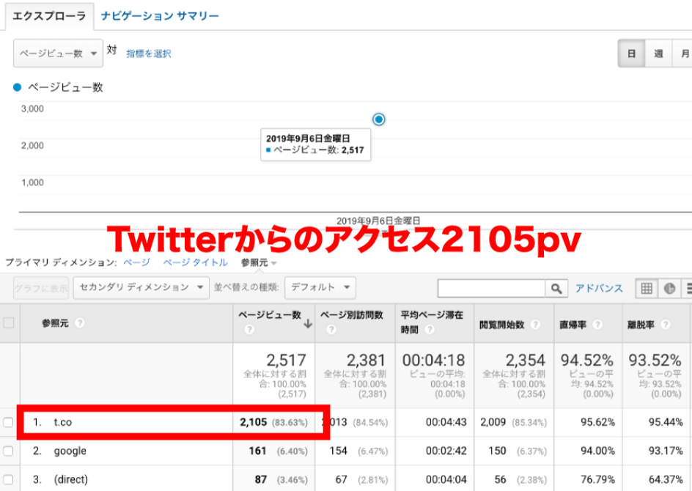Open the アドバンス filter link
Viewport: 692px width, 491px height.
599,289
